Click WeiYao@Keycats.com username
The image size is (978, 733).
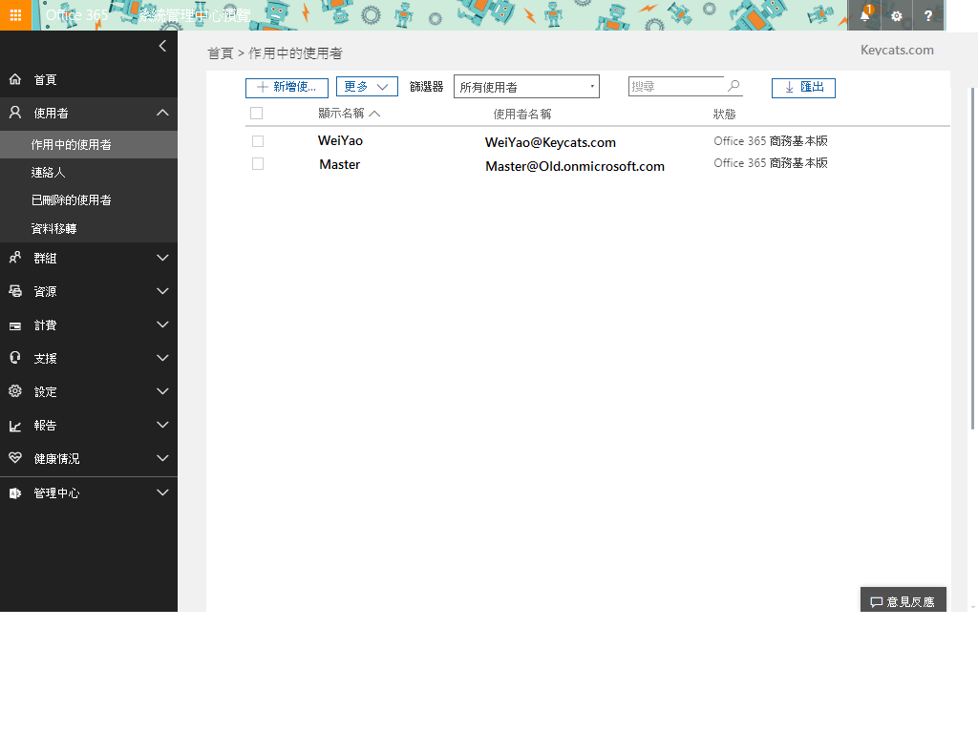(x=550, y=143)
